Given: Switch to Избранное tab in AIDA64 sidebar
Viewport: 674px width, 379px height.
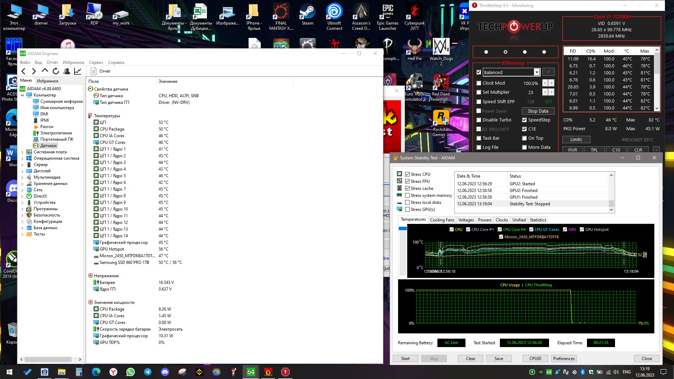Looking at the screenshot, I should coord(47,81).
